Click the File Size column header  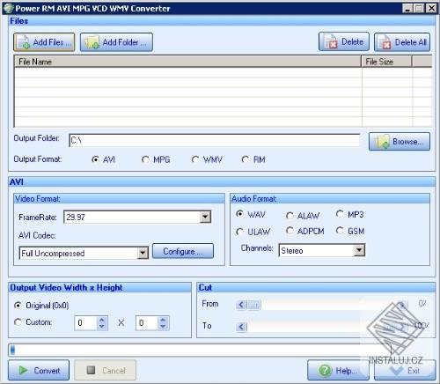tap(386, 62)
